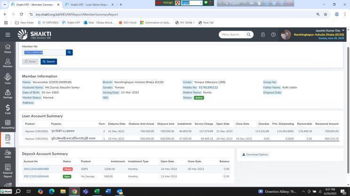Click magnifier button beside Member No field
350x196 pixels.
click(69, 53)
